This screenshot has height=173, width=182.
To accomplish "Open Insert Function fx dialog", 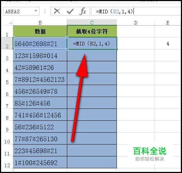I will [83, 11].
